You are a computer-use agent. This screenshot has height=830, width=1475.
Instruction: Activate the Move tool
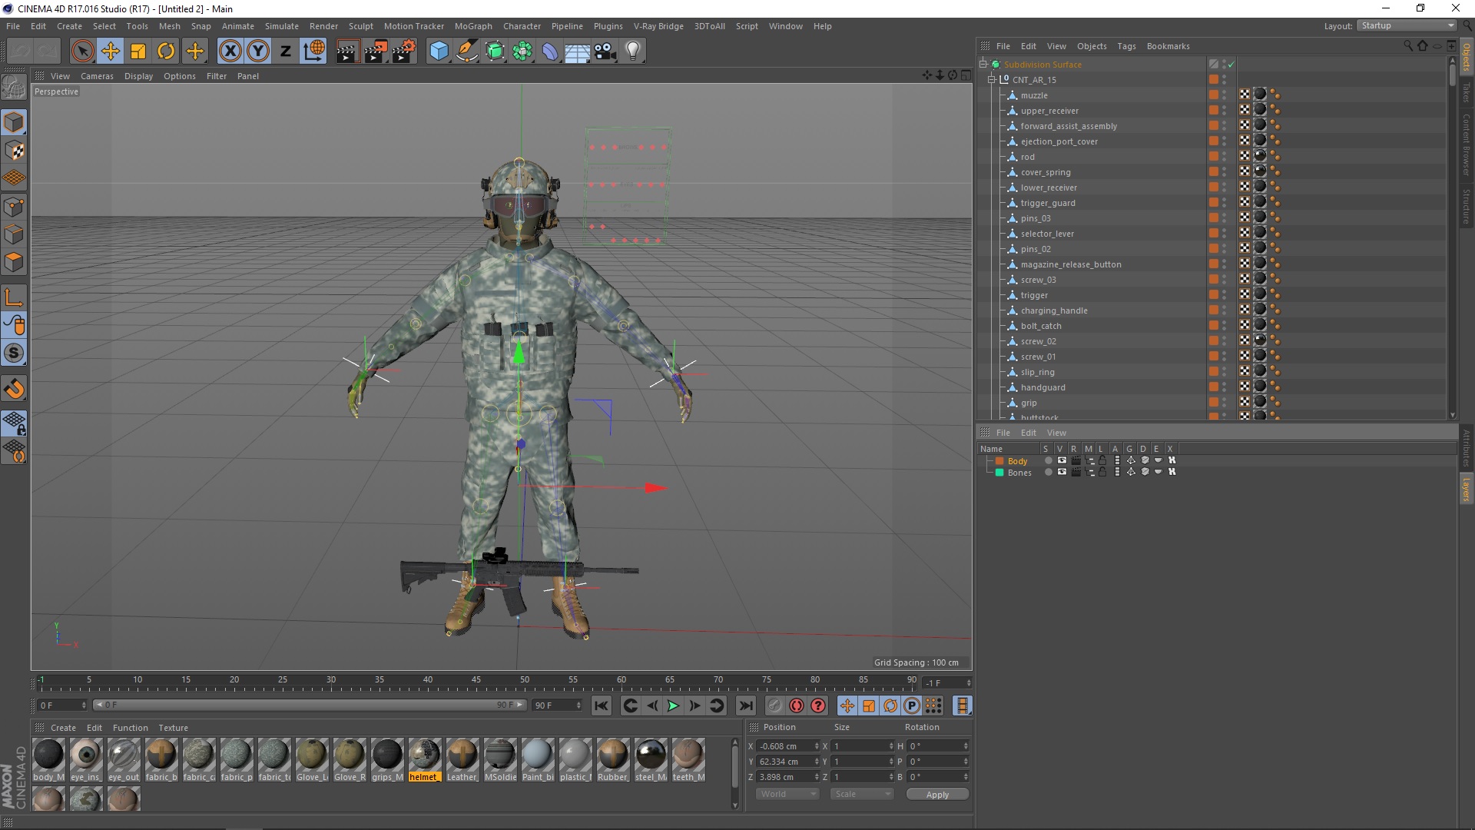(111, 51)
